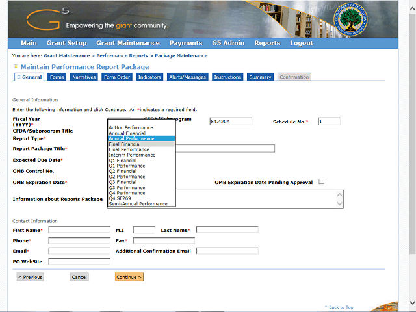The width and height of the screenshot is (416, 312).
Task: Select Q3 Financial option
Action: [142, 182]
